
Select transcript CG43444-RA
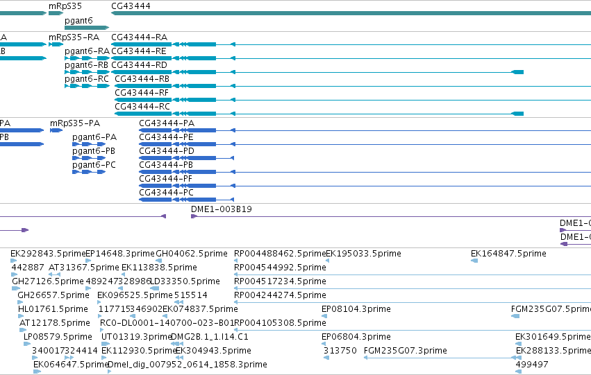pyautogui.click(x=139, y=37)
